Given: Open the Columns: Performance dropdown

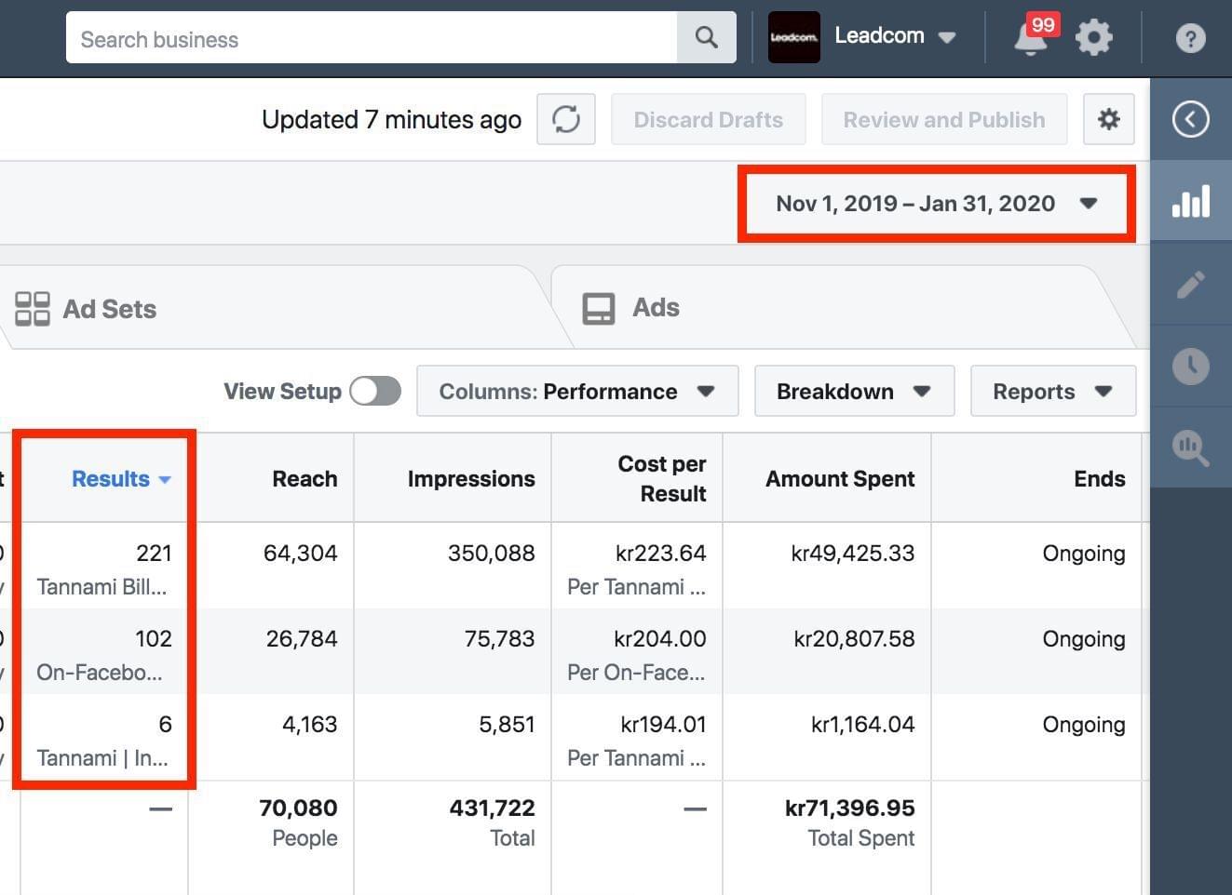Looking at the screenshot, I should point(577,391).
